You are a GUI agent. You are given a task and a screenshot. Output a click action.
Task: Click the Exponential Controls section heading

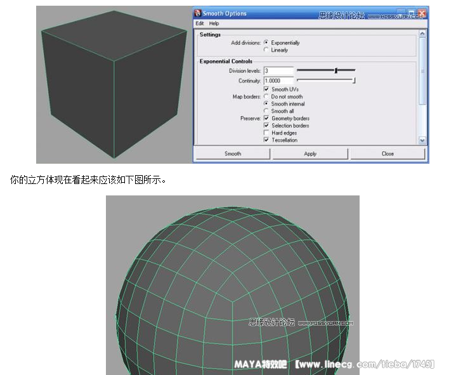[226, 62]
